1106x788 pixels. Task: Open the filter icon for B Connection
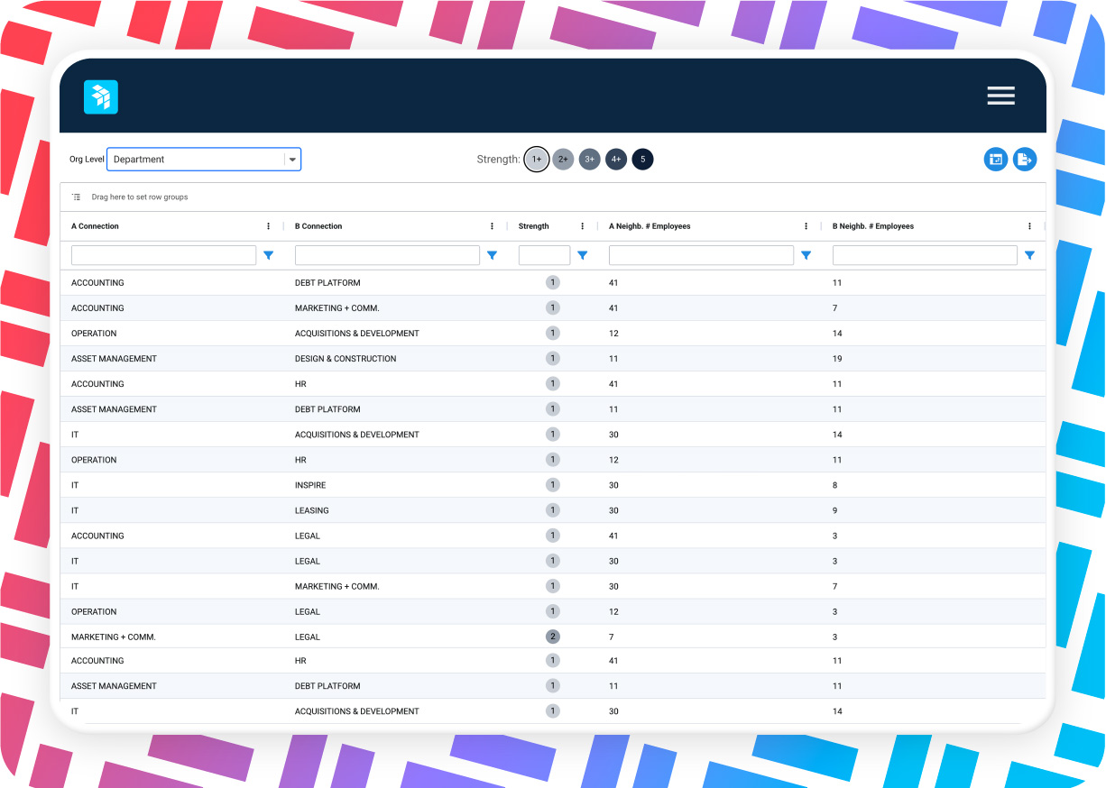[x=492, y=256]
